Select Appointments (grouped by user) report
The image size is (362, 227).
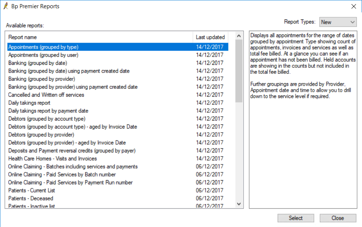pos(118,55)
